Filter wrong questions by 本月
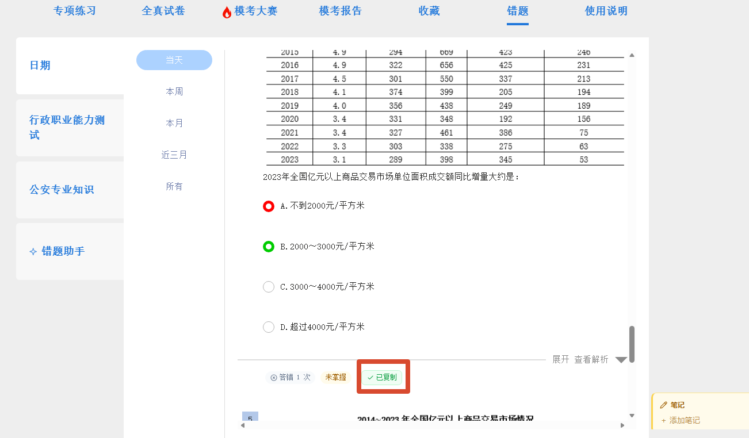 pos(174,123)
